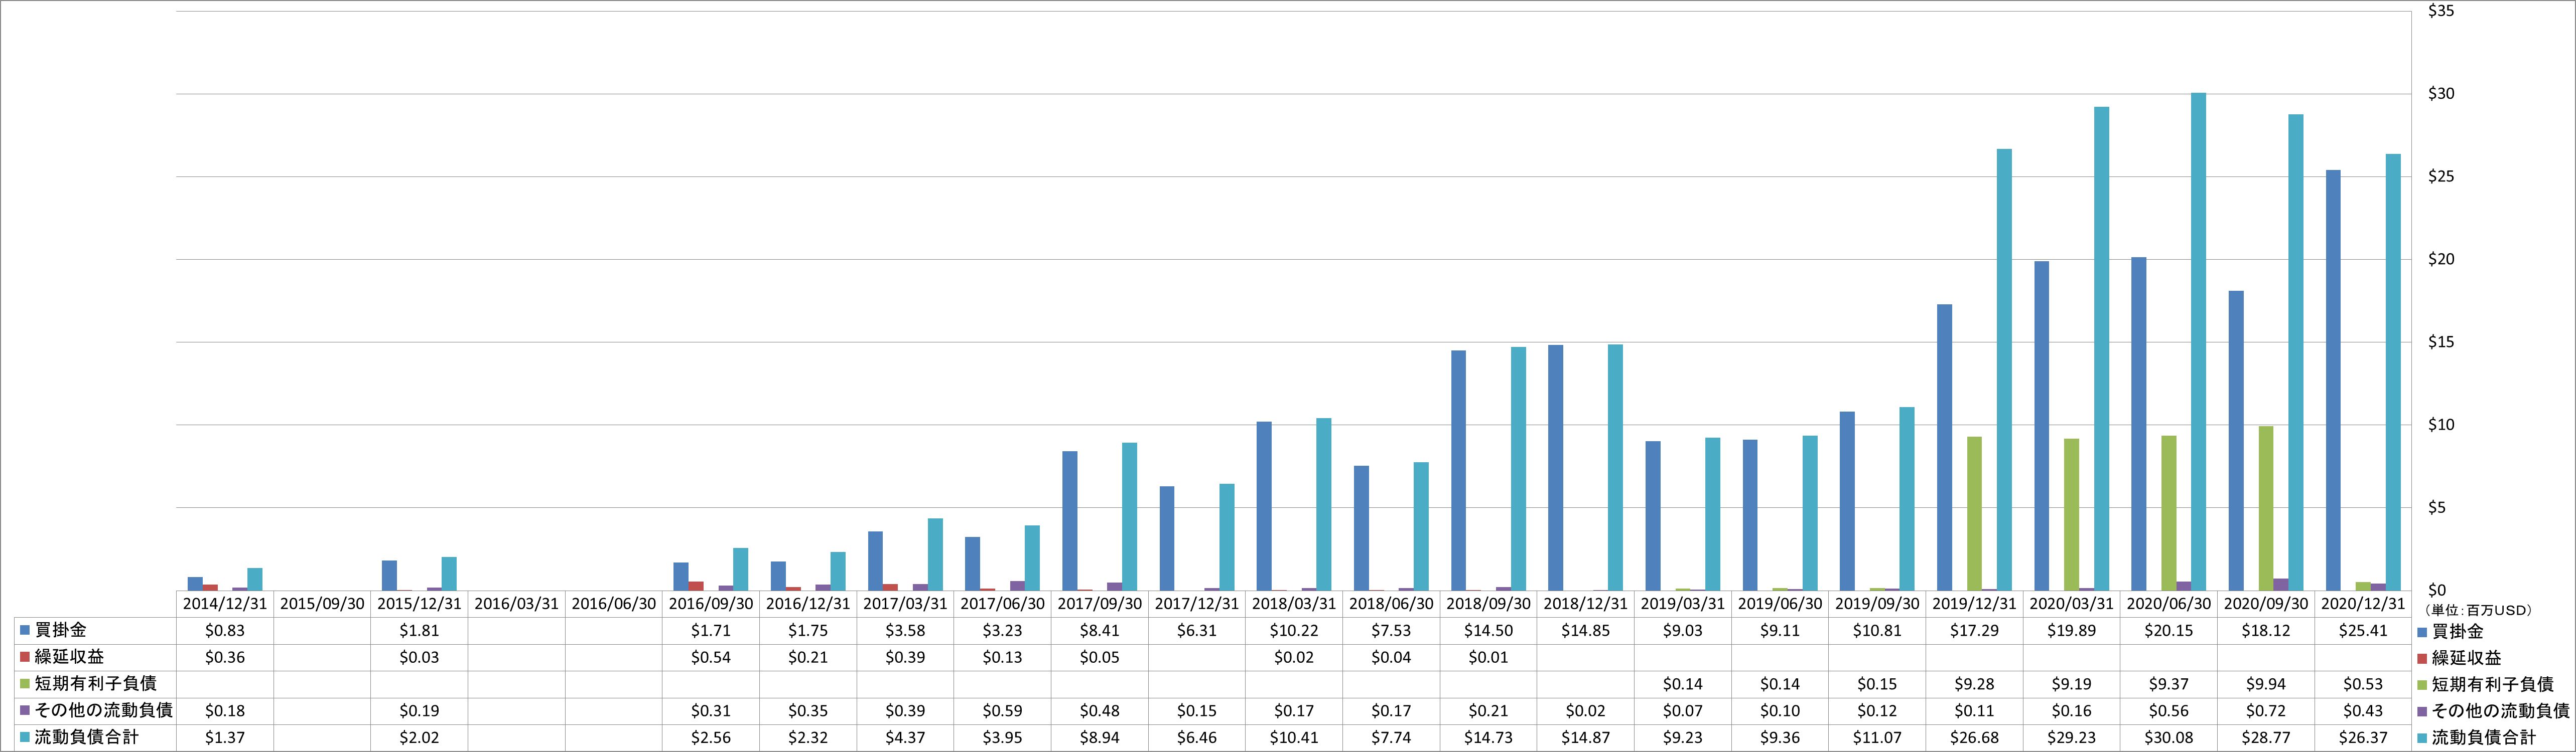Click the $20 axis label
The height and width of the screenshot is (752, 2576).
(2441, 260)
